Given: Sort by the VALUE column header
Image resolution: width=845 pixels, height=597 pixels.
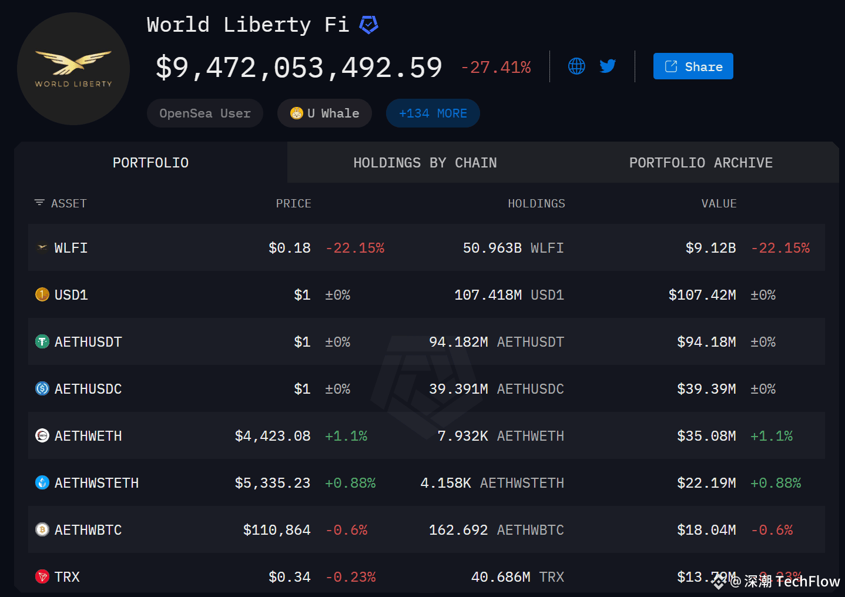Looking at the screenshot, I should pyautogui.click(x=719, y=203).
